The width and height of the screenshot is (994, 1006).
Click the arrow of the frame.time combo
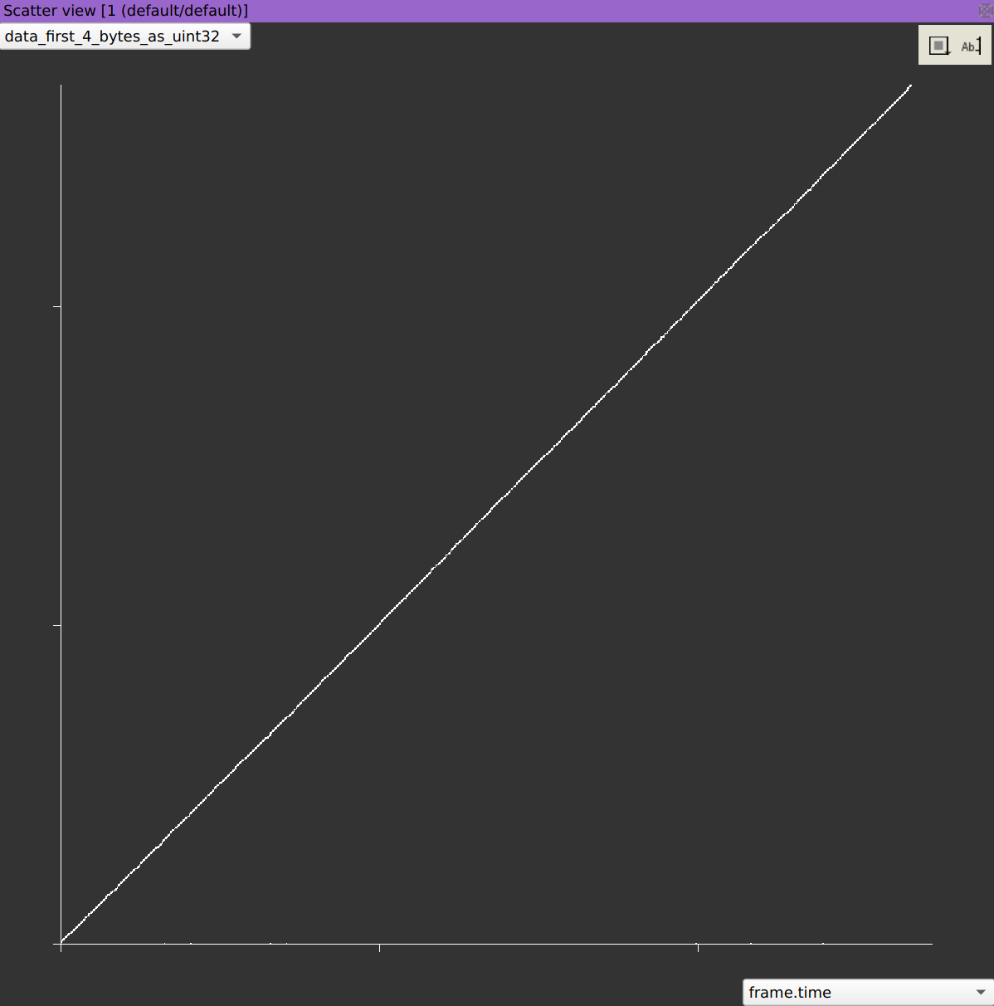point(980,992)
